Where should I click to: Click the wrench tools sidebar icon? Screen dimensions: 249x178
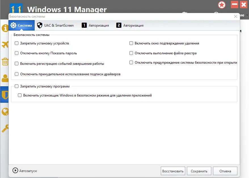click(x=5, y=128)
